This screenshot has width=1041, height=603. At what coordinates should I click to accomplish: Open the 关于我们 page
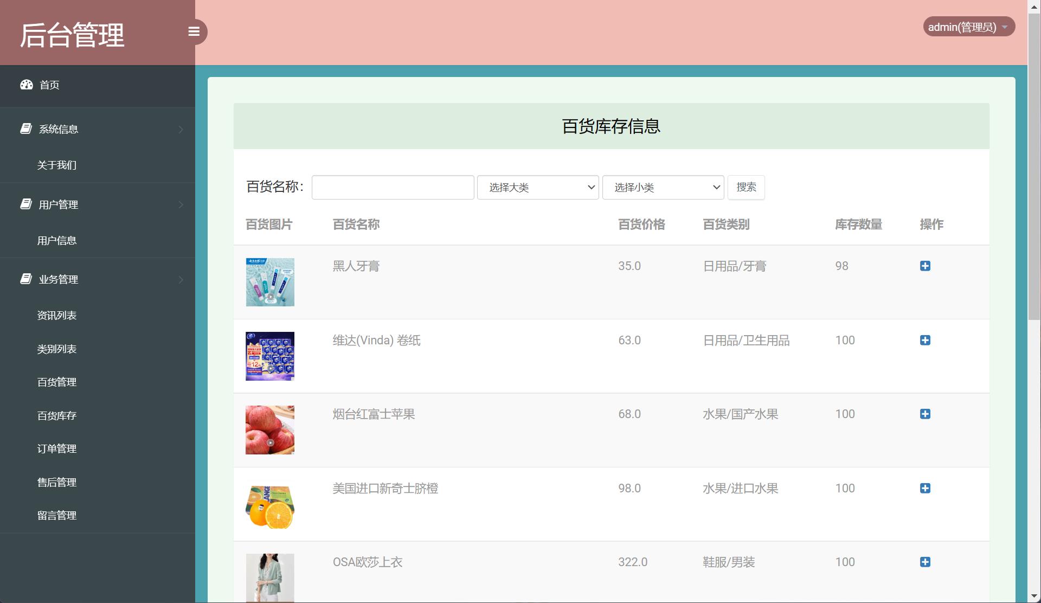coord(56,165)
